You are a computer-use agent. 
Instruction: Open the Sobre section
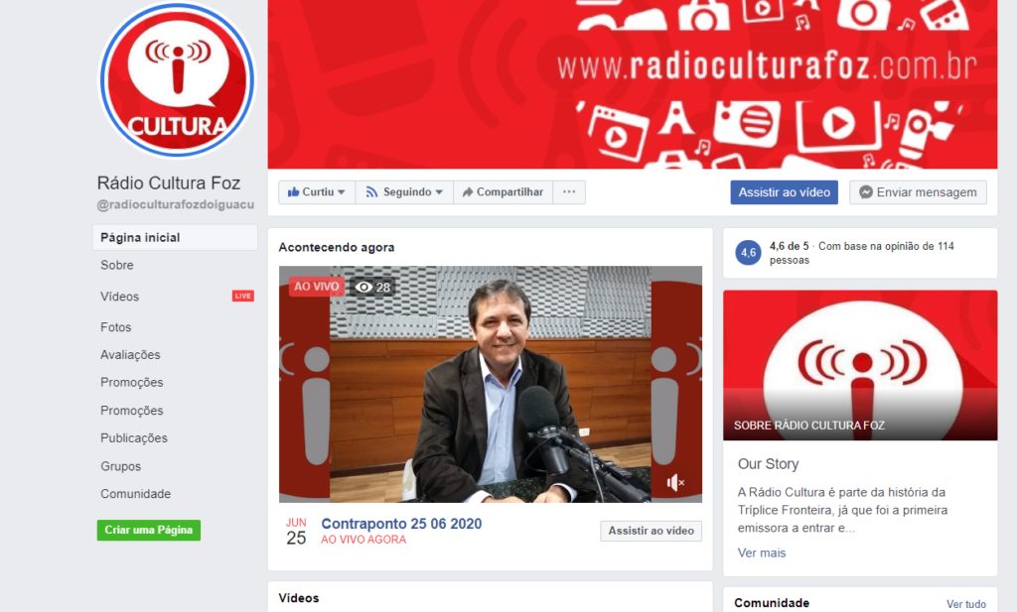tap(117, 265)
